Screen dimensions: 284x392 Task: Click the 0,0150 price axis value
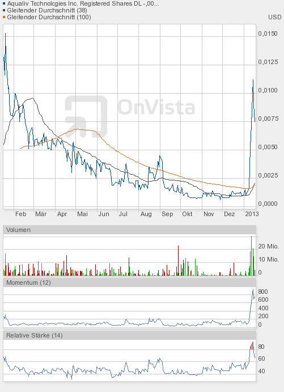point(268,33)
